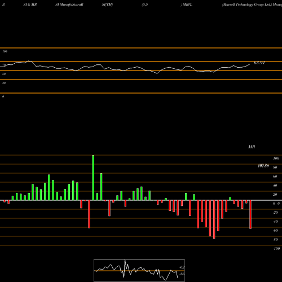Click the 'SI MunafaSutraR' header text
This screenshot has height=282, width=282.
coord(69,5)
